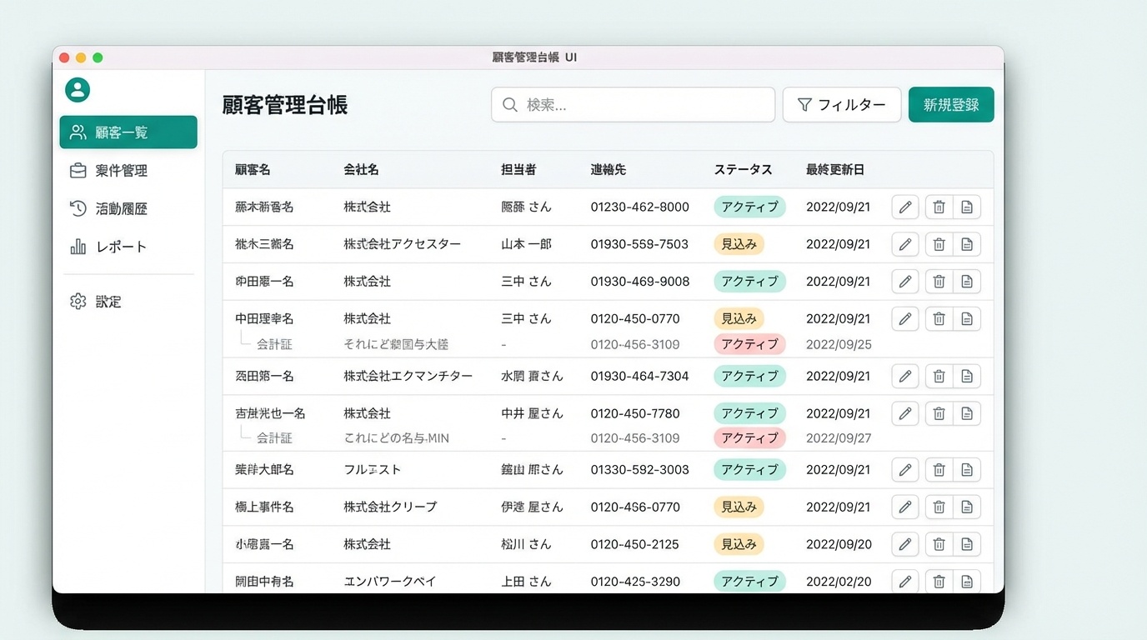The width and height of the screenshot is (1147, 640).
Task: Open document icon for 株式会社エクマンチター row
Action: 967,376
